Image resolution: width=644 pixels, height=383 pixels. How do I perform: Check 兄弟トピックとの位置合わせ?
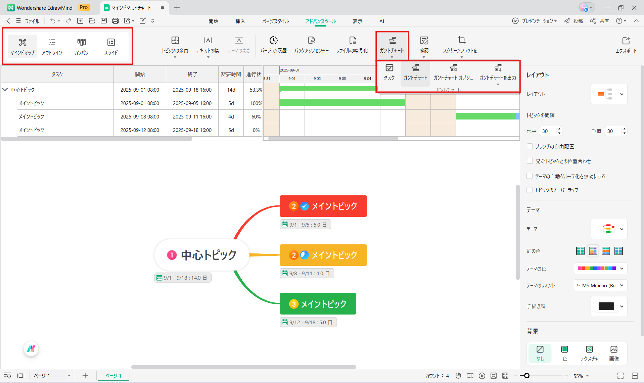pyautogui.click(x=530, y=161)
